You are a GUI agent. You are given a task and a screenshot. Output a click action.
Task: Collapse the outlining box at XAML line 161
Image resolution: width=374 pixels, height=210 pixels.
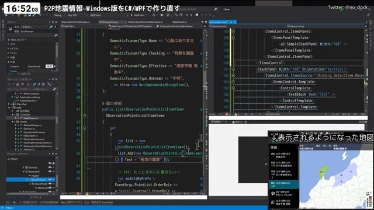[233, 69]
